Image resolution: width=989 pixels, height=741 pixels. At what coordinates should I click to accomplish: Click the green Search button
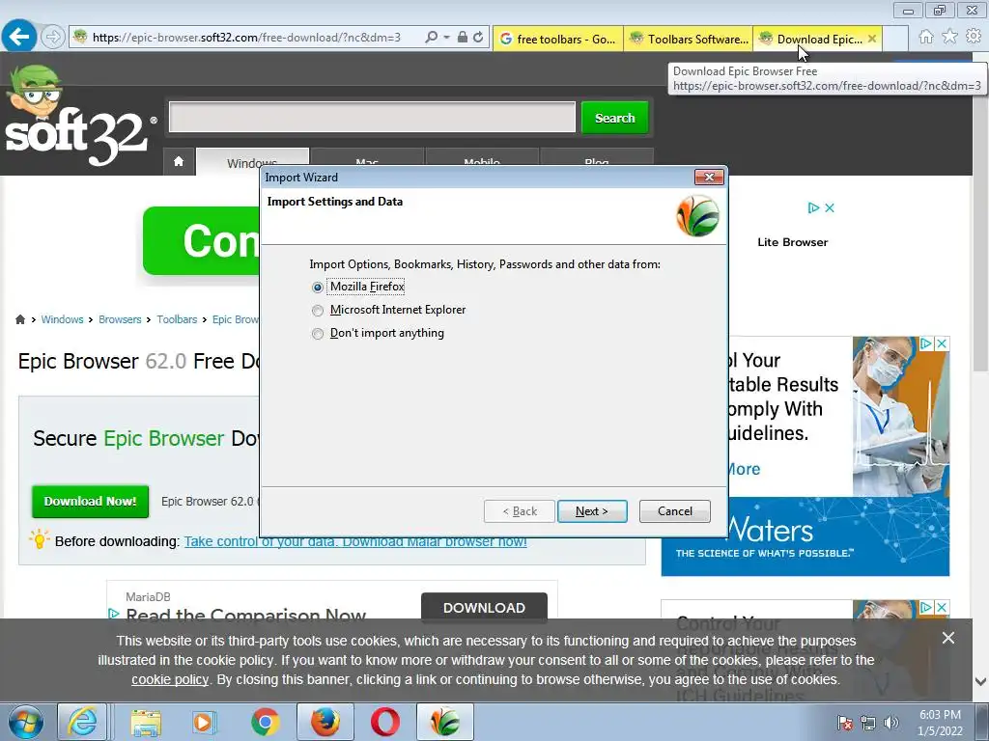(614, 118)
